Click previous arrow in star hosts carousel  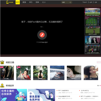[x=98, y=62]
